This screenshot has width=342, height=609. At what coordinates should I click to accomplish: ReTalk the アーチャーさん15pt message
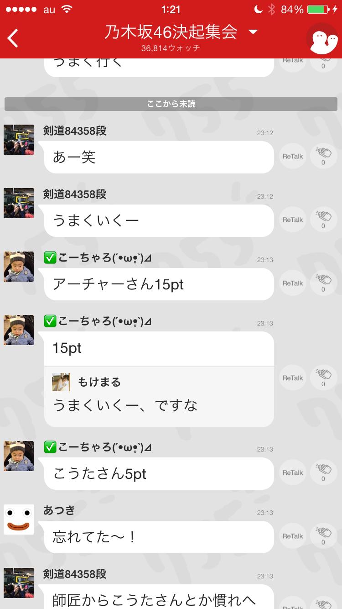pos(292,283)
